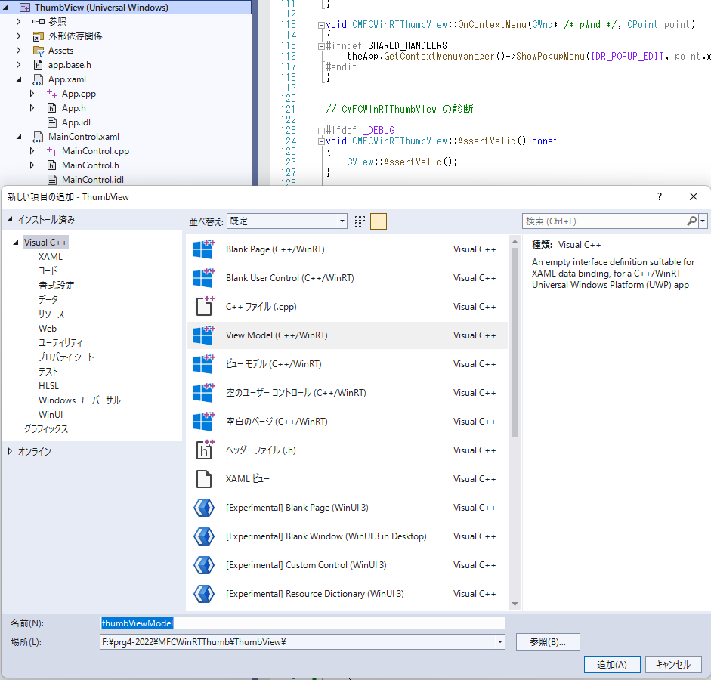Click the template list vertical scrollbar
The width and height of the screenshot is (711, 680).
pyautogui.click(x=515, y=343)
